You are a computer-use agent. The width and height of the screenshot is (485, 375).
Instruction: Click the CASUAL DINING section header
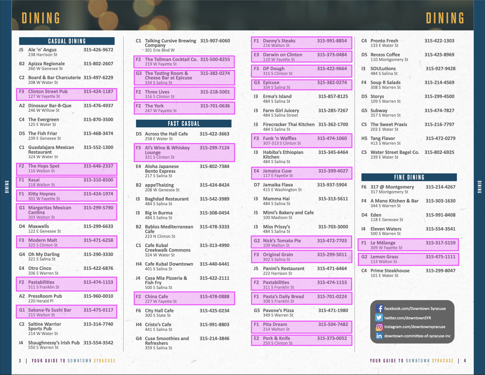[x=67, y=41]
